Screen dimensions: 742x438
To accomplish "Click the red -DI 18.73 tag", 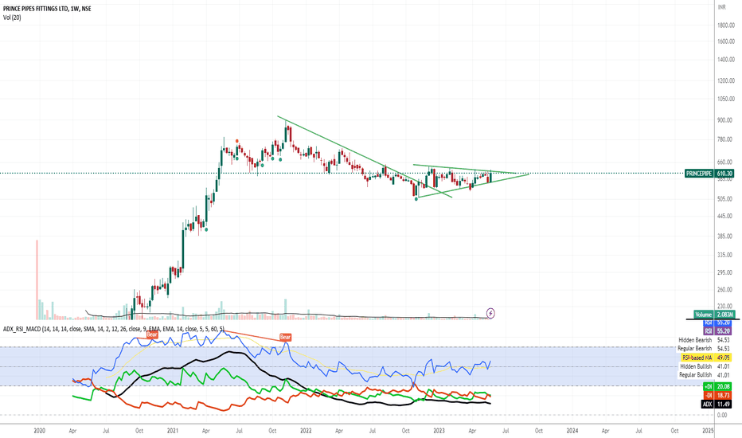I will coord(717,395).
